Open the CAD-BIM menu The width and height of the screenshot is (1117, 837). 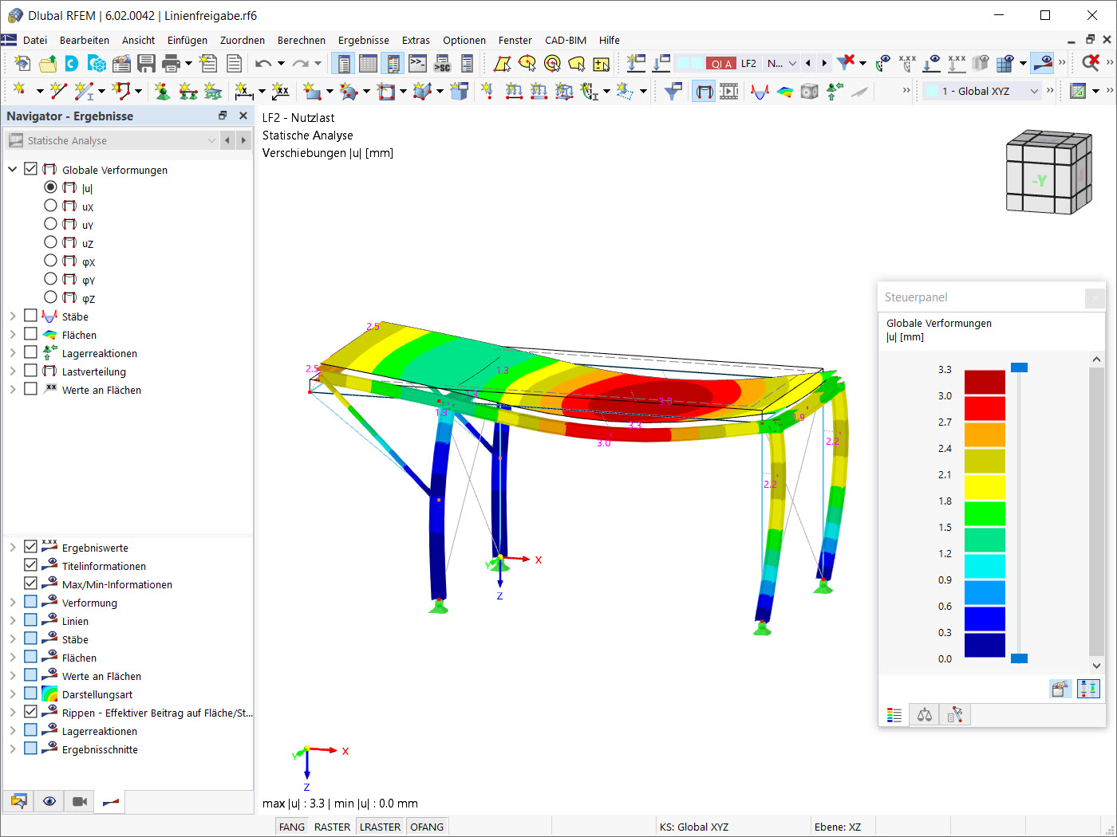tap(566, 40)
